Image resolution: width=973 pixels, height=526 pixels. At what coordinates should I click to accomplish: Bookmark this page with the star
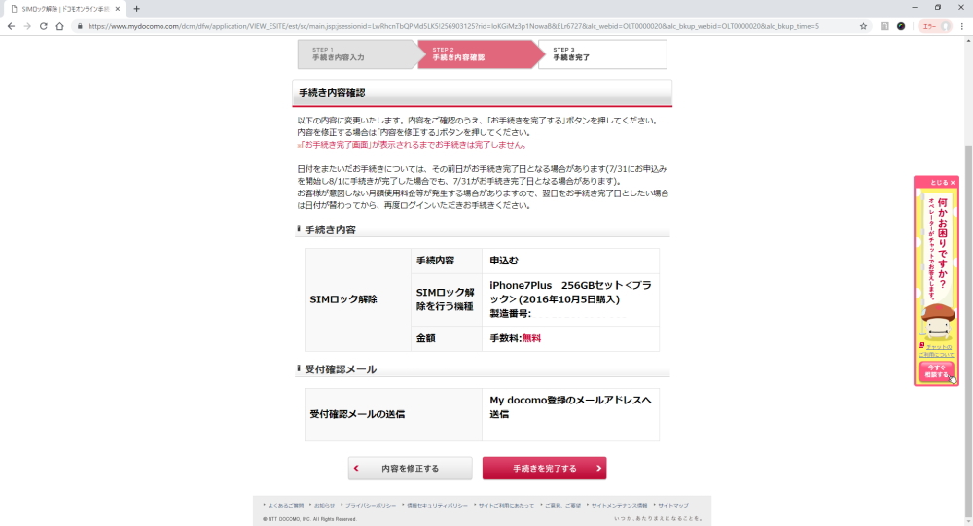(x=863, y=26)
